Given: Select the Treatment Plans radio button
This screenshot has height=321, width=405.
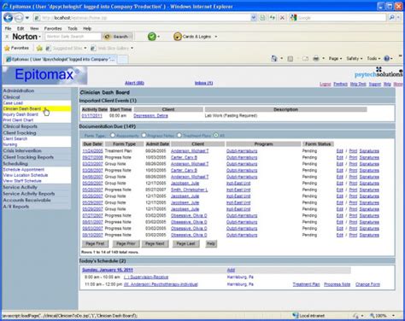Looking at the screenshot, I should (179, 135).
